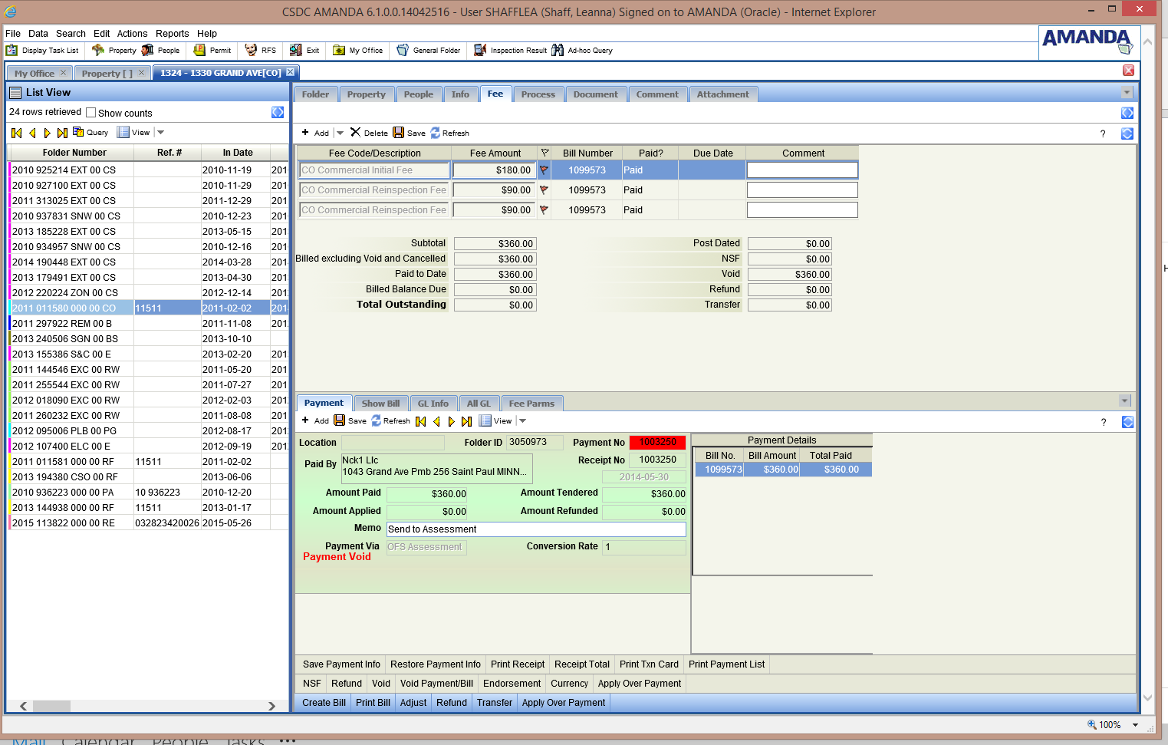
Task: Click the Void Payment/Bill button
Action: [436, 684]
